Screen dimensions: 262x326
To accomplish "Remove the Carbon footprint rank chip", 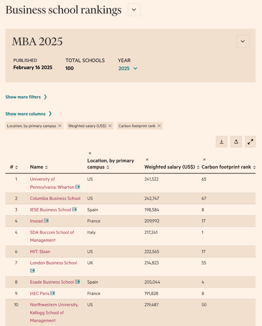I will pyautogui.click(x=159, y=126).
